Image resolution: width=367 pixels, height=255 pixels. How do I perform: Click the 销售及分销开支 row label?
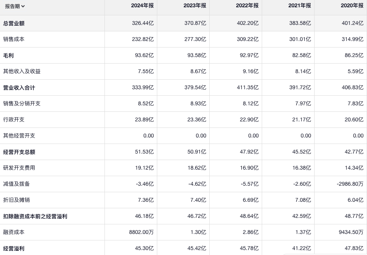click(x=22, y=104)
